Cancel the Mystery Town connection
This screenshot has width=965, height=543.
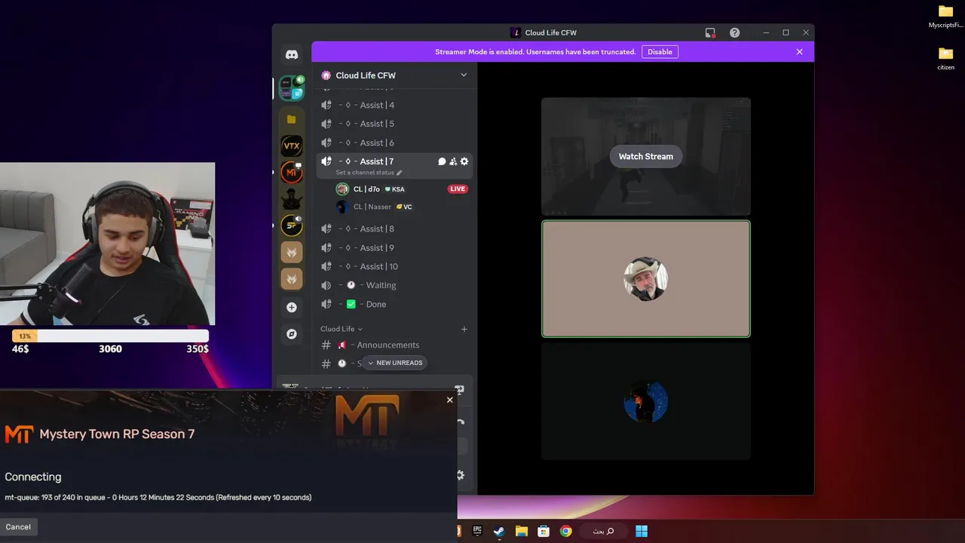tap(18, 527)
